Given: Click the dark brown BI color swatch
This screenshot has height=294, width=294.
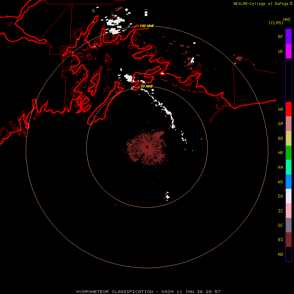Looking at the screenshot, I should [x=288, y=240].
